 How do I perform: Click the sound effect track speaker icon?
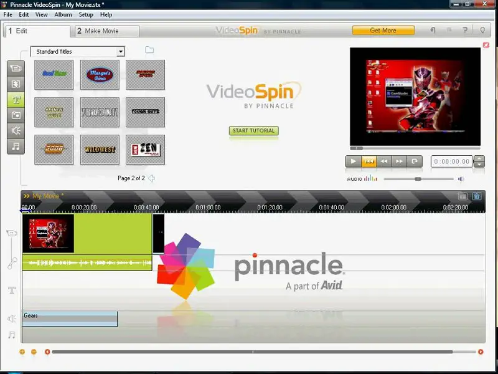point(12,319)
